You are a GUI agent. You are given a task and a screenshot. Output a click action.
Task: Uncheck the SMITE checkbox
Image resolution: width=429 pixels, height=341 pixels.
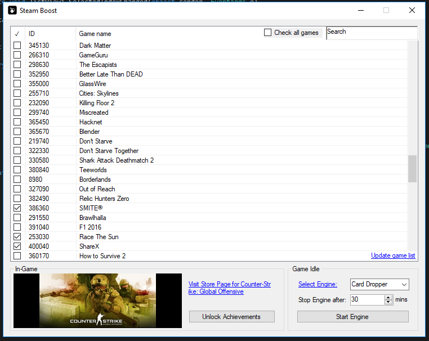17,208
